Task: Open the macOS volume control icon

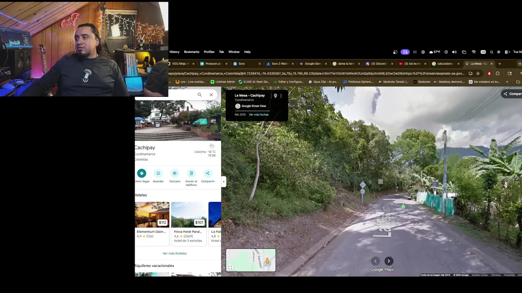Action: click(454, 52)
